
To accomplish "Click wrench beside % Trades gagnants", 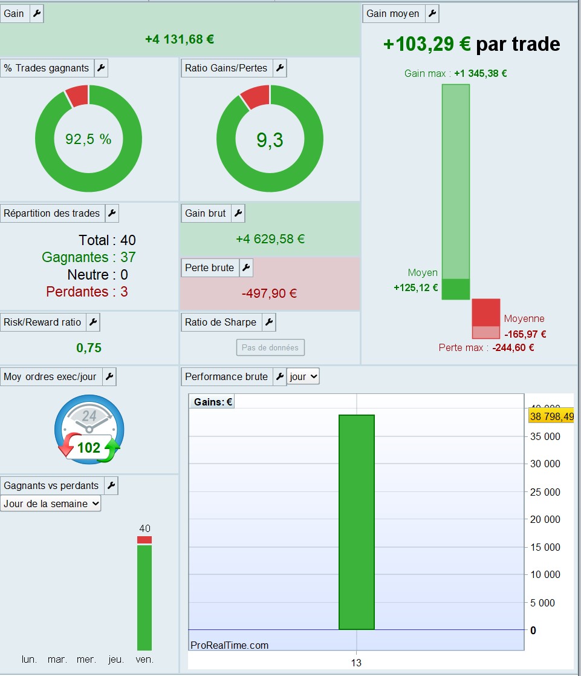I will coord(101,68).
